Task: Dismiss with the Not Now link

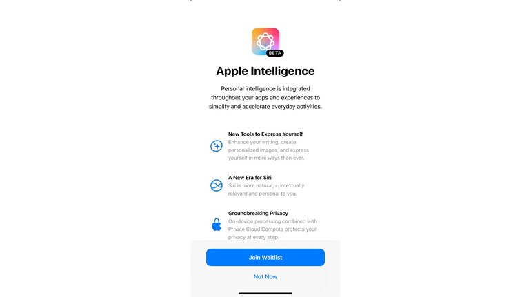Action: tap(265, 277)
